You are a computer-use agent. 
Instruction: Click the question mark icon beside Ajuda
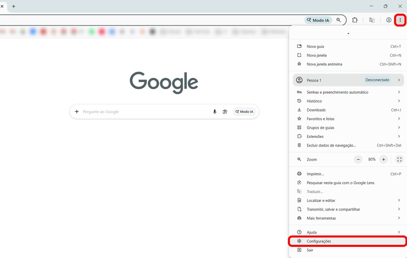coord(299,232)
